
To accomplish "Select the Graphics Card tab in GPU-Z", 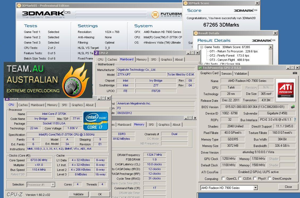I will [x=209, y=73].
